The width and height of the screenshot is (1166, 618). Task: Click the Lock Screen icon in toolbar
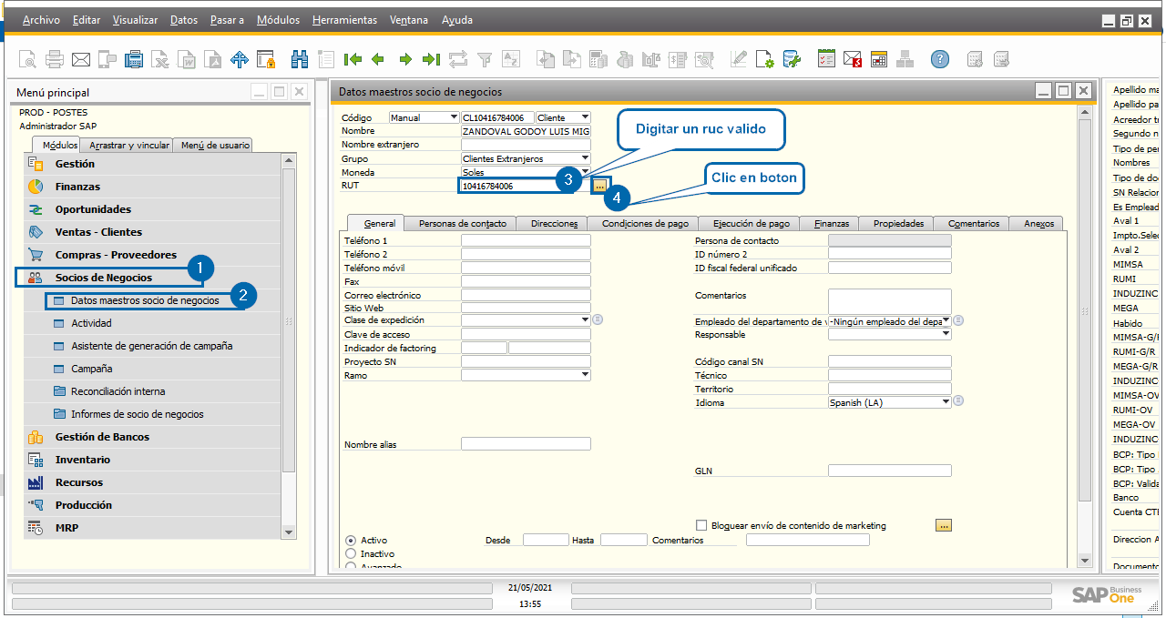click(x=266, y=60)
